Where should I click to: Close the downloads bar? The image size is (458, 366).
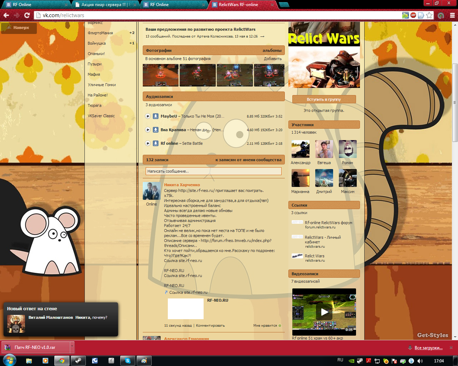pos(451,347)
